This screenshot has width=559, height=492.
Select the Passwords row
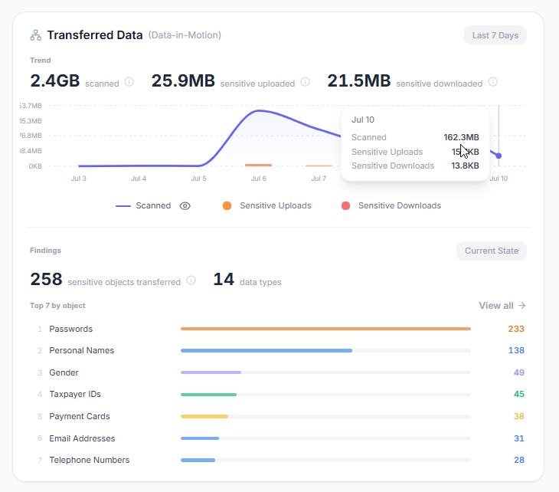pyautogui.click(x=281, y=329)
